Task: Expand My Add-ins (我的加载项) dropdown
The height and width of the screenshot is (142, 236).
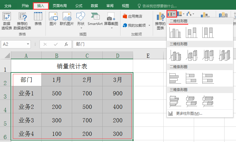Action: [x=149, y=25]
